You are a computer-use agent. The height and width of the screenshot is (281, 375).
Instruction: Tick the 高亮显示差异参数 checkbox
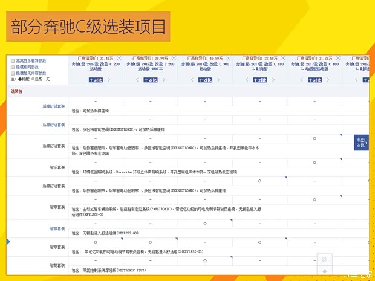(13, 61)
